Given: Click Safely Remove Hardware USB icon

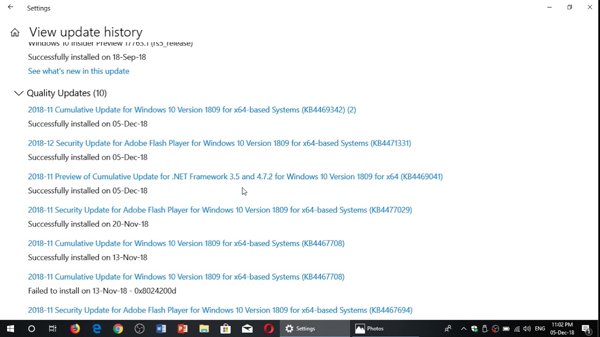Looking at the screenshot, I should 485,329.
